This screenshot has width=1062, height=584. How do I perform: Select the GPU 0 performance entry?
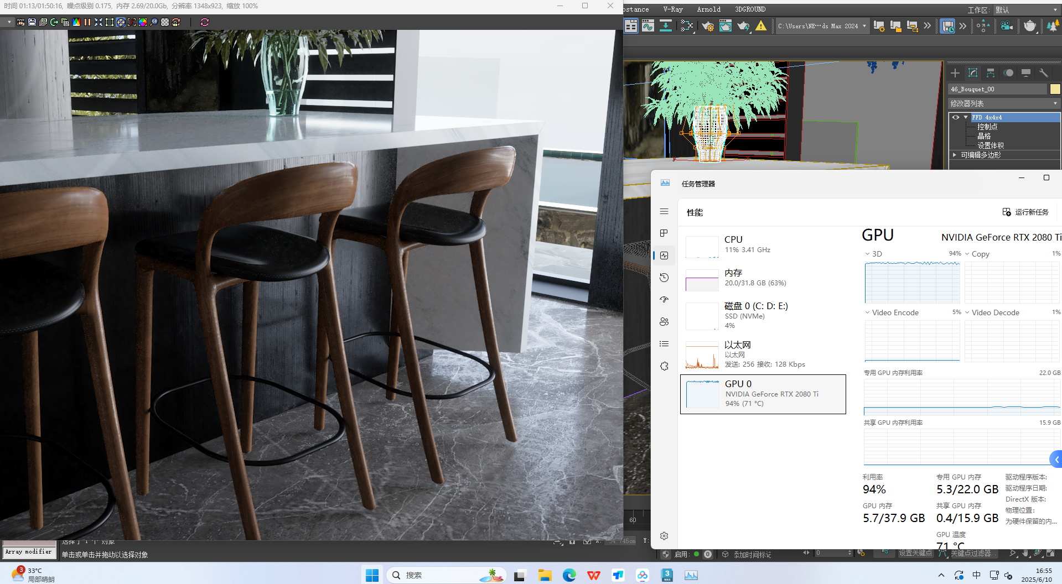tap(763, 394)
